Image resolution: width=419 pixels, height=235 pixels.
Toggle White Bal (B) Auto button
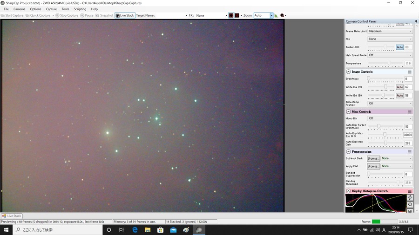[x=400, y=95]
